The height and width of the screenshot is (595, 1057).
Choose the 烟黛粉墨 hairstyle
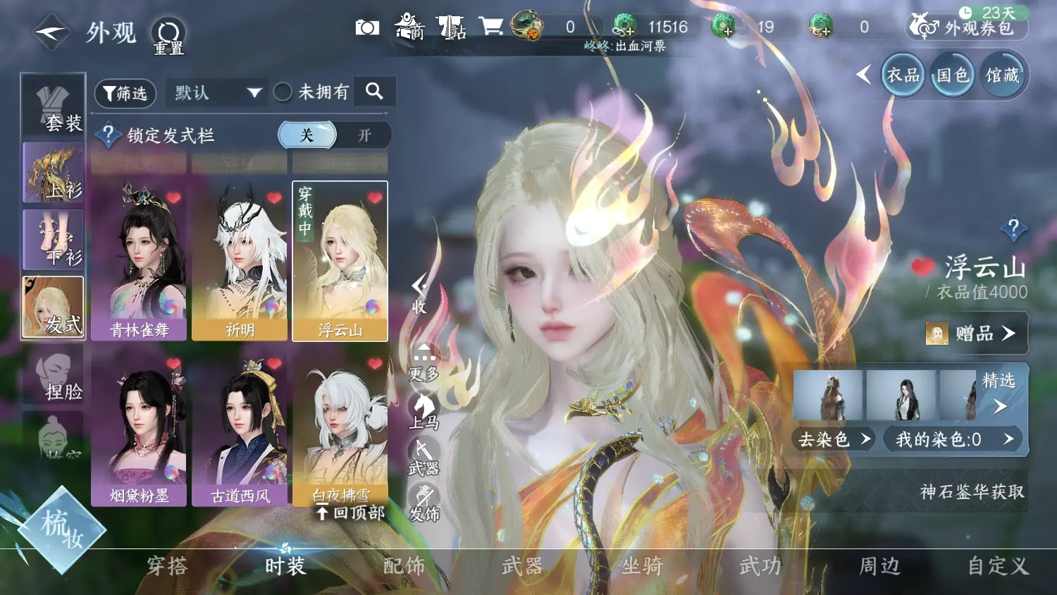click(x=139, y=427)
